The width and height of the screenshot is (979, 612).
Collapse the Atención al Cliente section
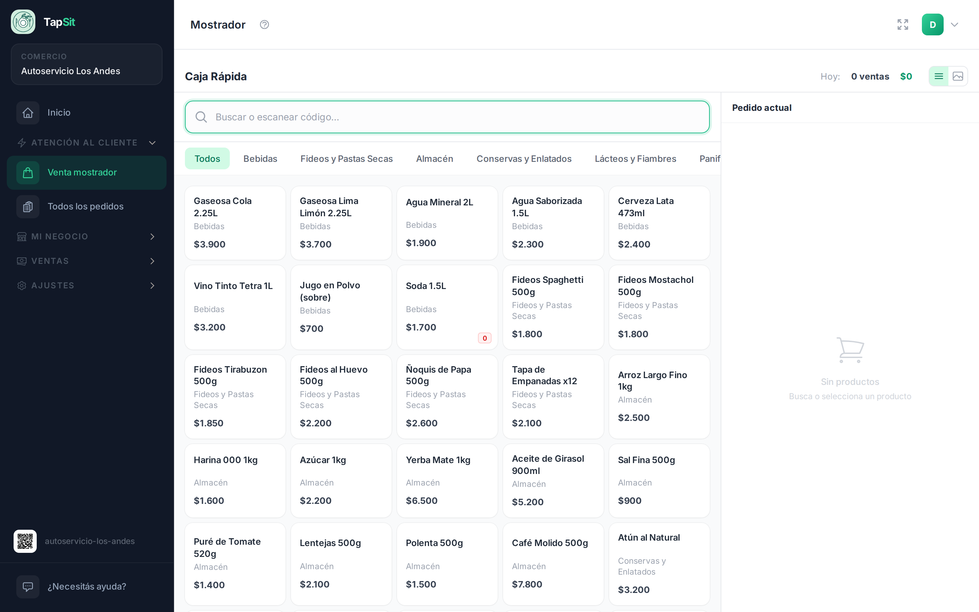click(152, 142)
